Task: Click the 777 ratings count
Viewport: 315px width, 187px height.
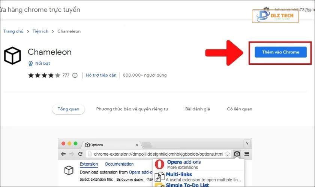Action: (66, 75)
